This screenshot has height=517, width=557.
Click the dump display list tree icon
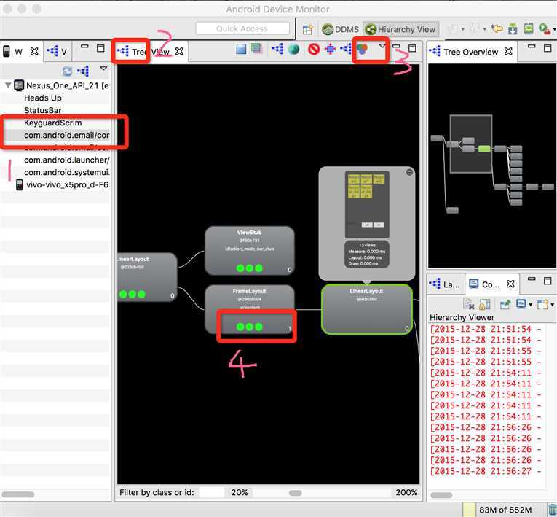(346, 49)
